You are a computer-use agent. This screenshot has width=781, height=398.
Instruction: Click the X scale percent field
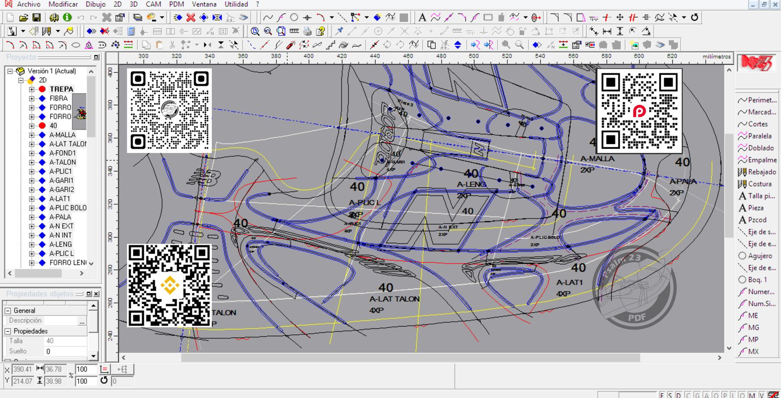pos(86,369)
